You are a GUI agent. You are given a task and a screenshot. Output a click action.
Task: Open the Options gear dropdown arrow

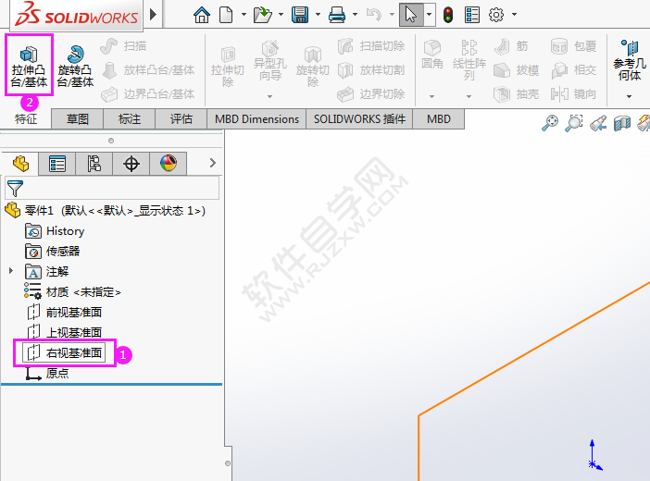(514, 15)
